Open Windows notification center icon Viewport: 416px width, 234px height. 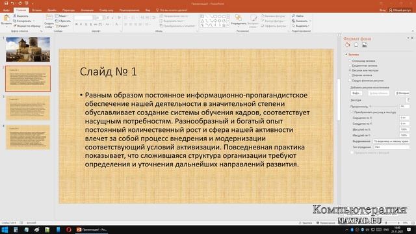409,229
